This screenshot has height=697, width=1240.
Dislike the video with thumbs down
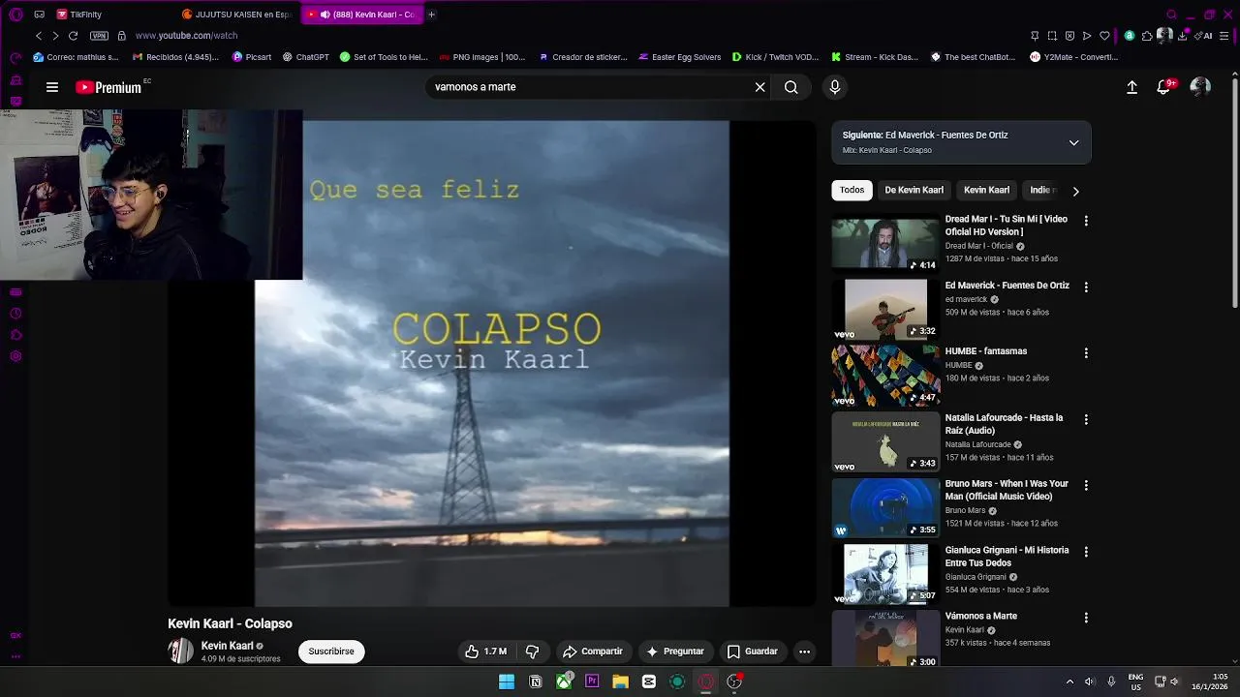pos(532,652)
